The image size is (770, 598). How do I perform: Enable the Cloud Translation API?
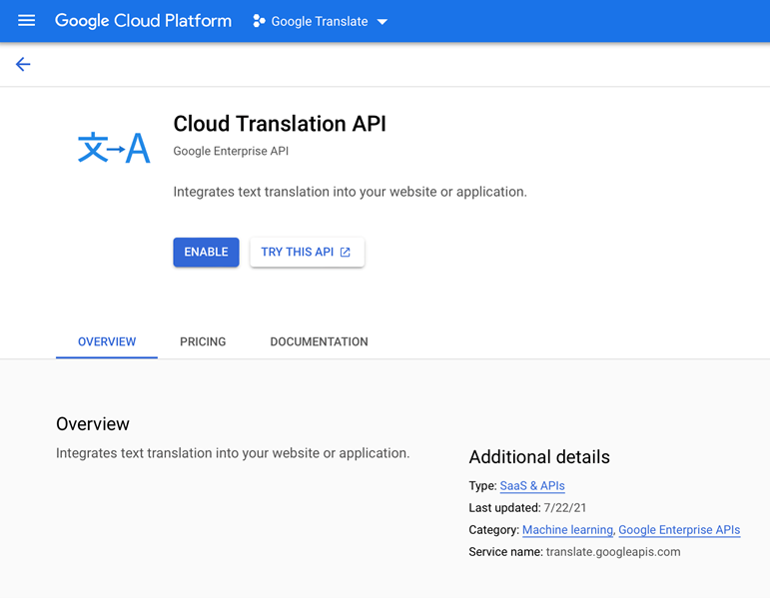click(207, 253)
